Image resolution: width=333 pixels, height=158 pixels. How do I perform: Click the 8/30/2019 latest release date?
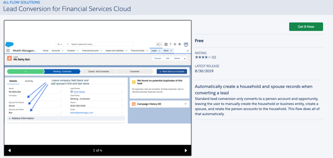[204, 71]
